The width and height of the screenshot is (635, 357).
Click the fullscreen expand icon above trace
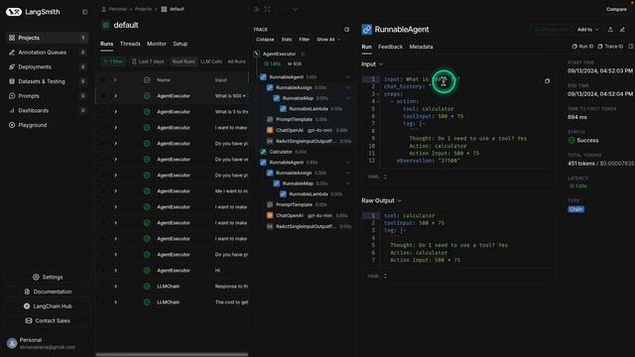pyautogui.click(x=267, y=9)
